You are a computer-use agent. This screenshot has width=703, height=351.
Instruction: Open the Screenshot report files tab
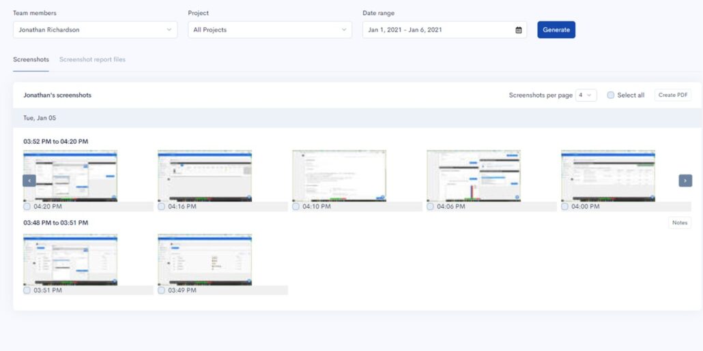coord(92,60)
